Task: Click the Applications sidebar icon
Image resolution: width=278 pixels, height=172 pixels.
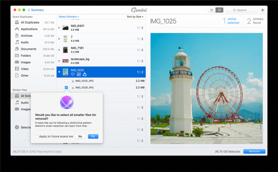Action: [x=17, y=29]
